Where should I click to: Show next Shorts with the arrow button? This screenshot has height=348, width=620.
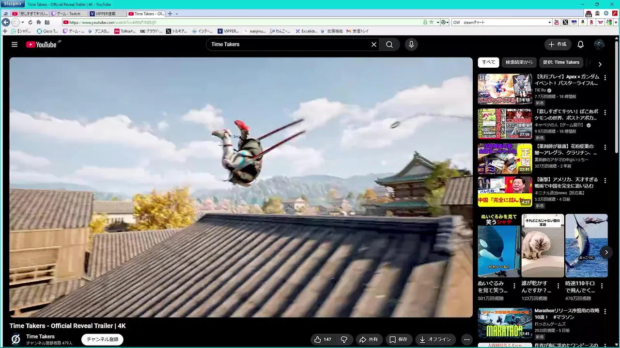(x=606, y=252)
